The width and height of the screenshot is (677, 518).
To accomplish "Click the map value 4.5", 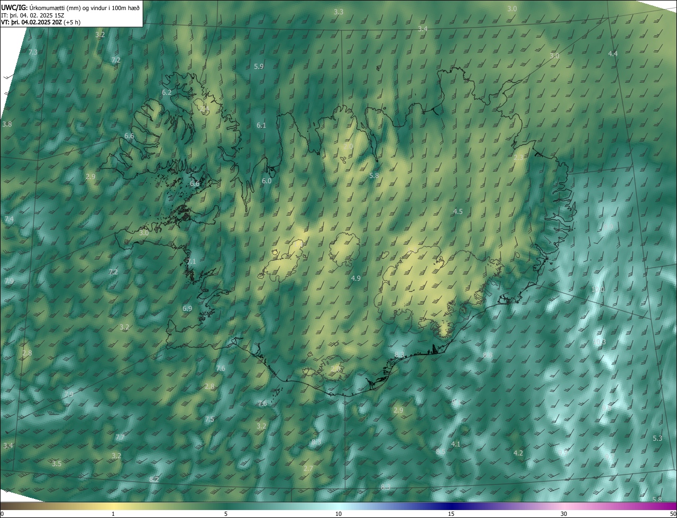I will [x=458, y=211].
